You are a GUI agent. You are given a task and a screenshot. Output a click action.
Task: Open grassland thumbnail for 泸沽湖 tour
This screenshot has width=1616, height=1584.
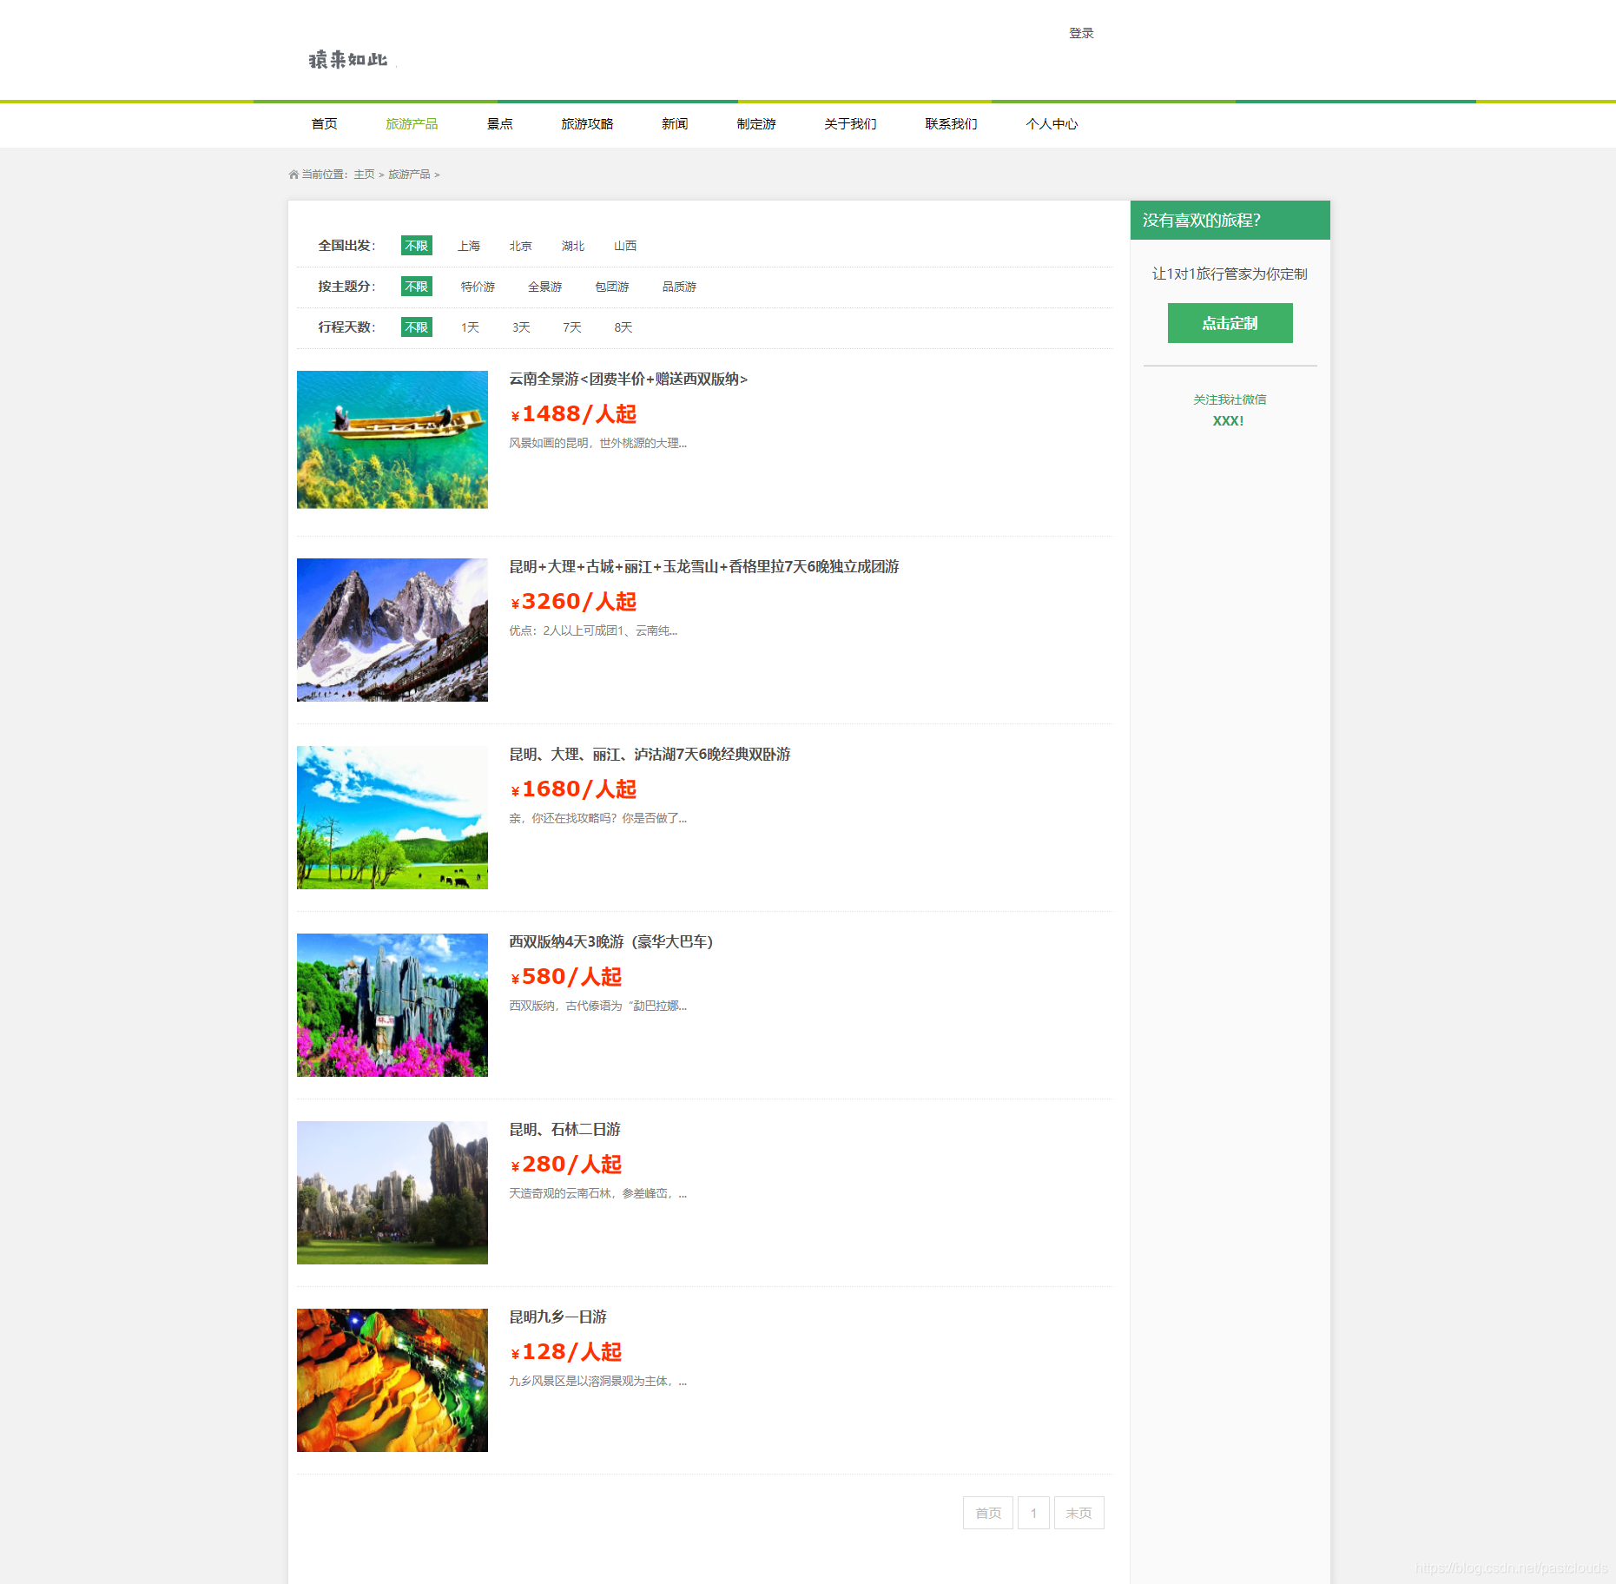[392, 817]
